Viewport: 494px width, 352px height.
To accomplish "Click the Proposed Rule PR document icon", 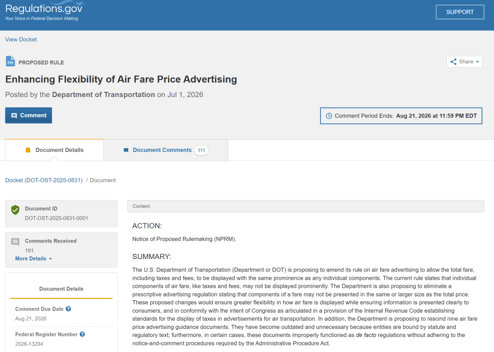I will point(11,61).
